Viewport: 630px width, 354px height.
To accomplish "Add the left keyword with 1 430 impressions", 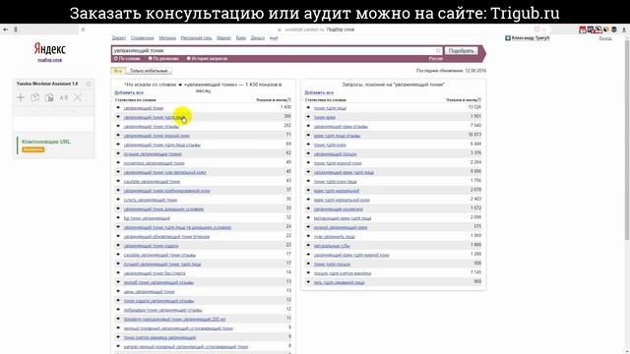I will coord(118,107).
